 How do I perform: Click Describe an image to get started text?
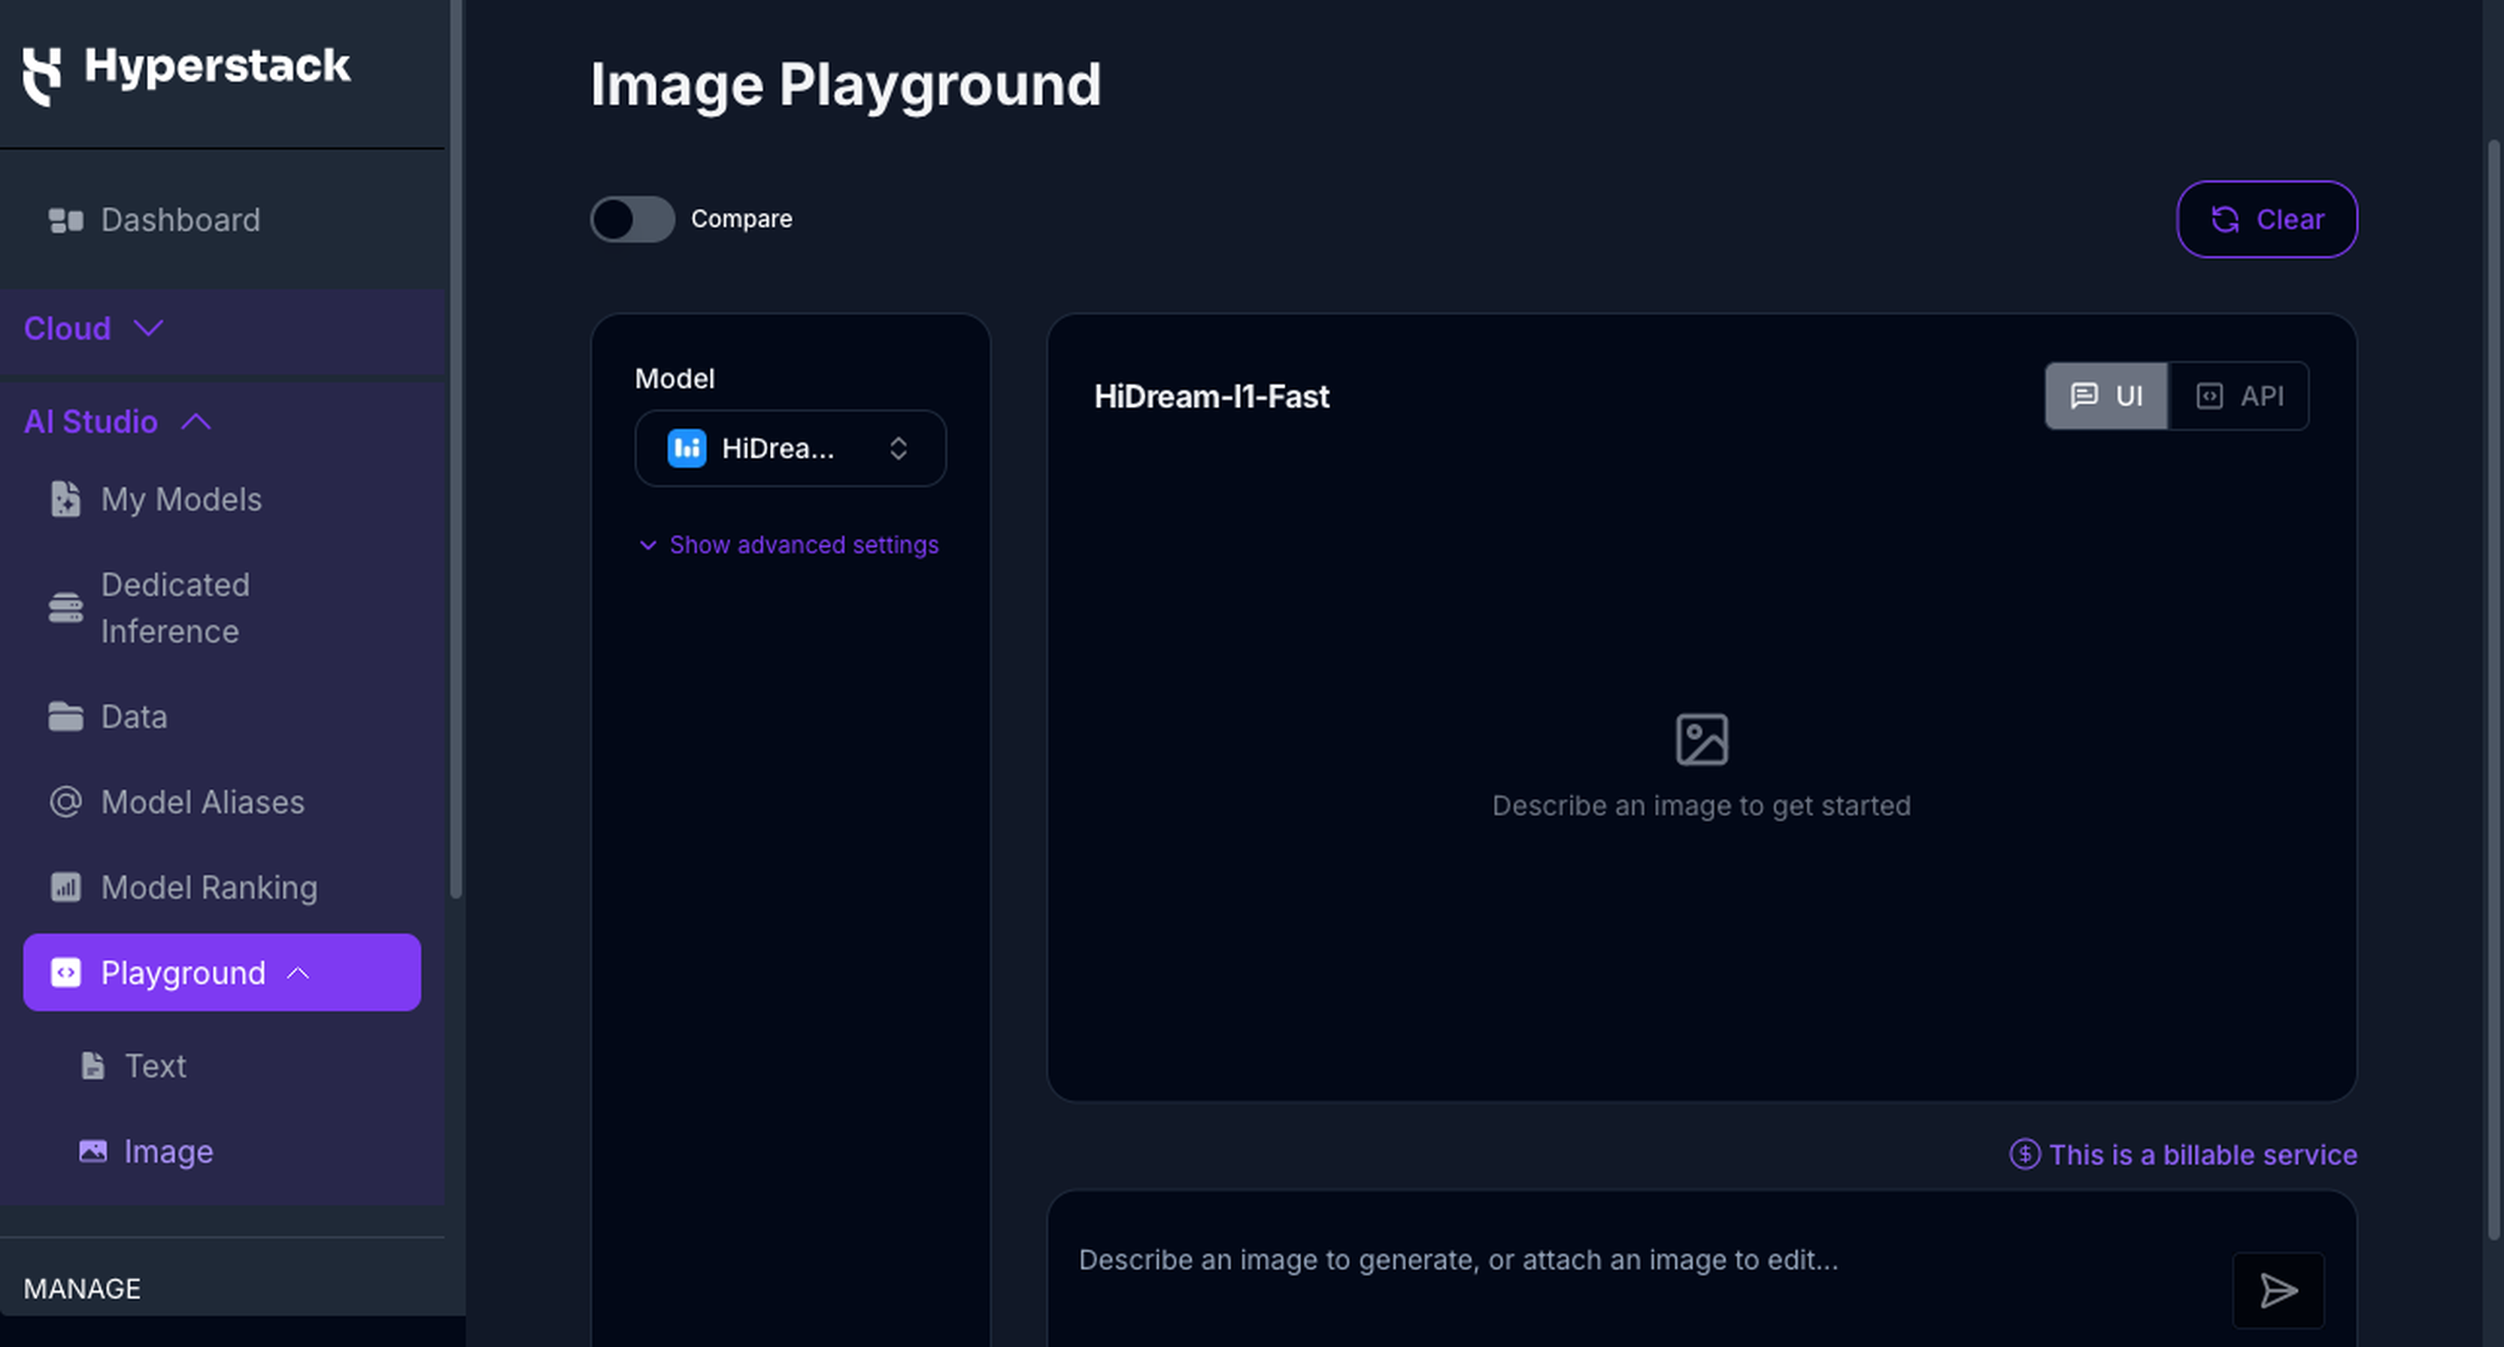(1701, 805)
